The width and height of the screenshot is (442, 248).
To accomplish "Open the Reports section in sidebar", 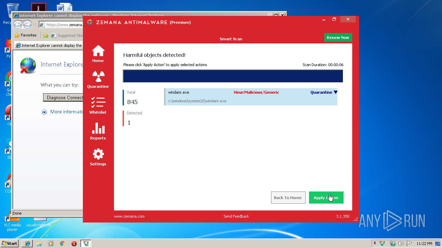I will tap(98, 132).
